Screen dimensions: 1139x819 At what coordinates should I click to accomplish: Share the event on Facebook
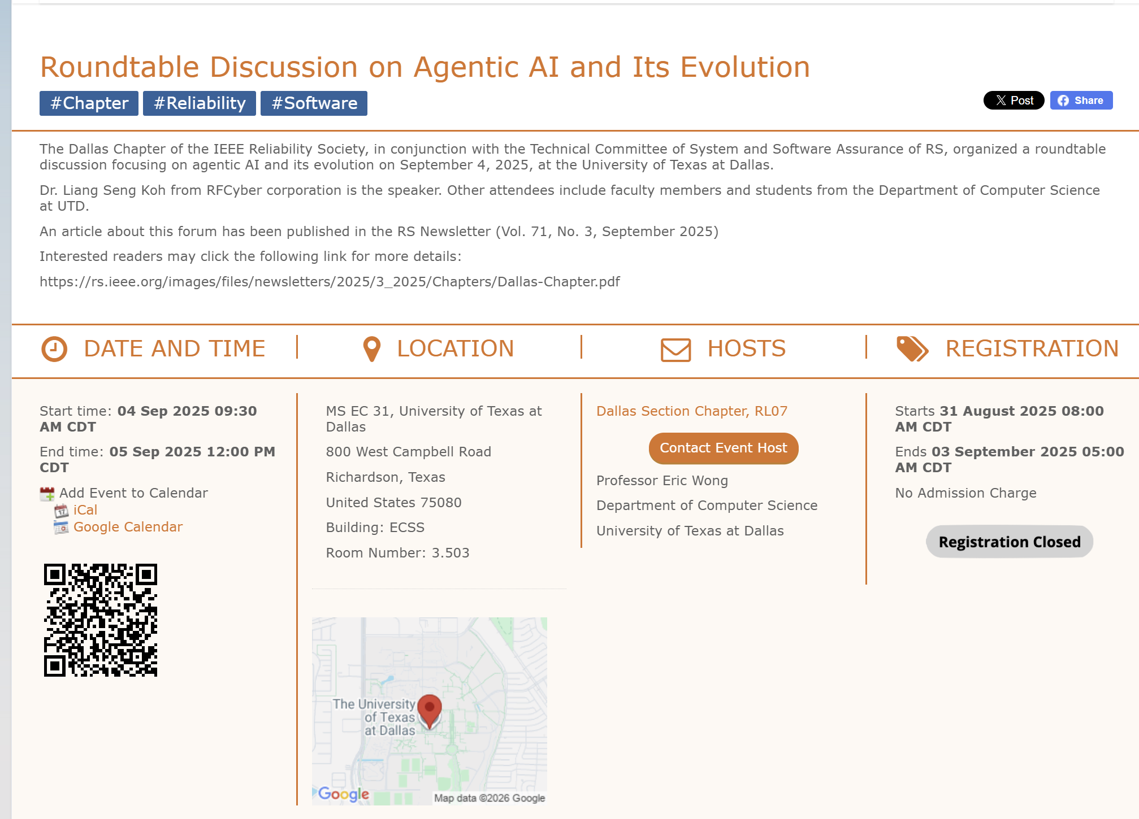(1081, 101)
